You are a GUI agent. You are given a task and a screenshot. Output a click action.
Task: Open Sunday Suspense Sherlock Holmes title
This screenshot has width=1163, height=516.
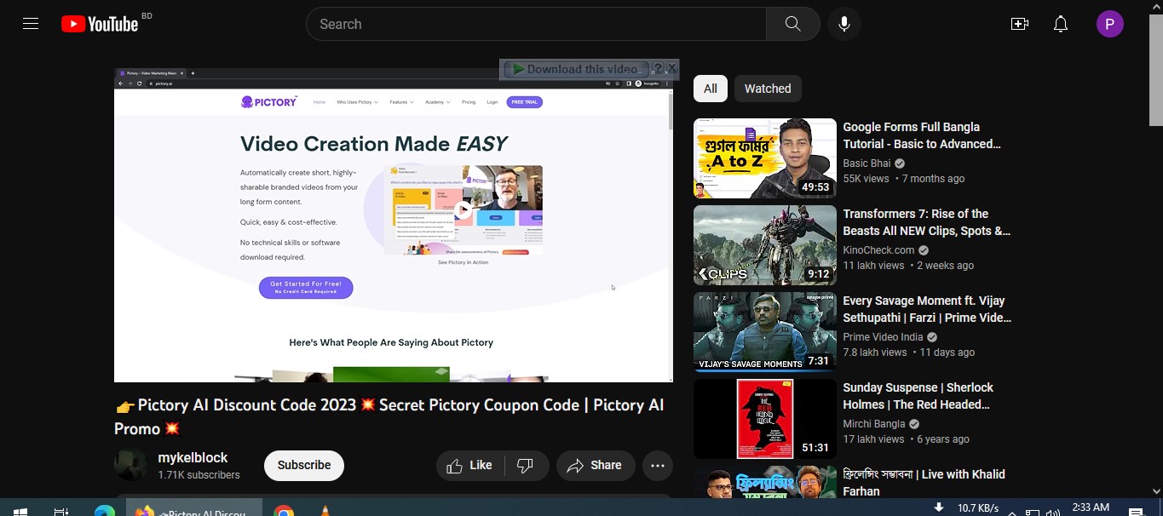[918, 396]
